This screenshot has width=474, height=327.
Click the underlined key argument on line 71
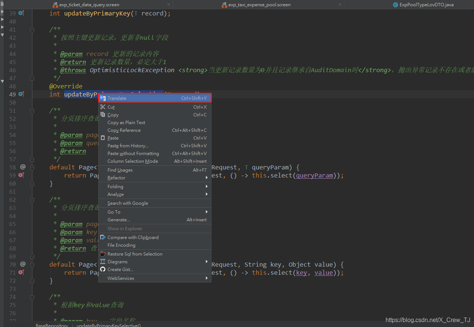[x=302, y=272]
